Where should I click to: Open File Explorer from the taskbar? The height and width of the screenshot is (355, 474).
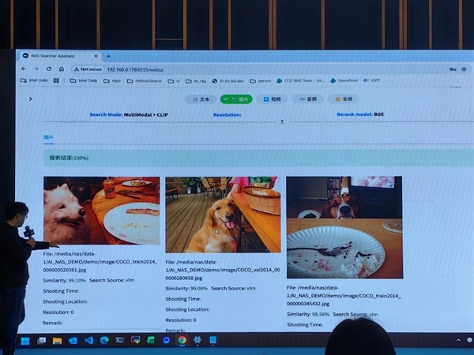tap(57, 341)
